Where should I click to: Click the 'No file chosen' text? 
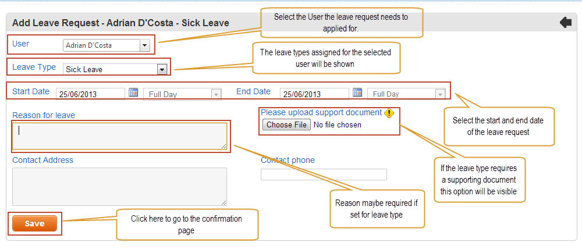(338, 125)
